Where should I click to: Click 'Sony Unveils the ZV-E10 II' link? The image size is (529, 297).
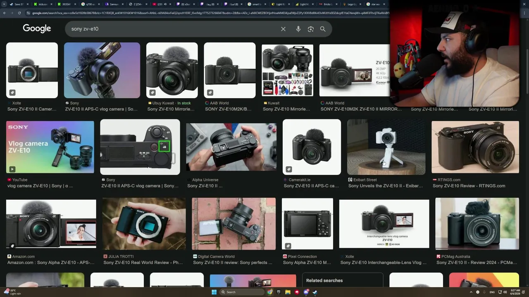pyautogui.click(x=386, y=186)
